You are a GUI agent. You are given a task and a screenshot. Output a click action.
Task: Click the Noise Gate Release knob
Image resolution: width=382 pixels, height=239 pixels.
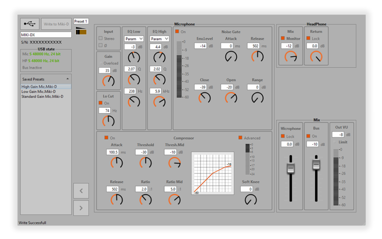click(257, 56)
